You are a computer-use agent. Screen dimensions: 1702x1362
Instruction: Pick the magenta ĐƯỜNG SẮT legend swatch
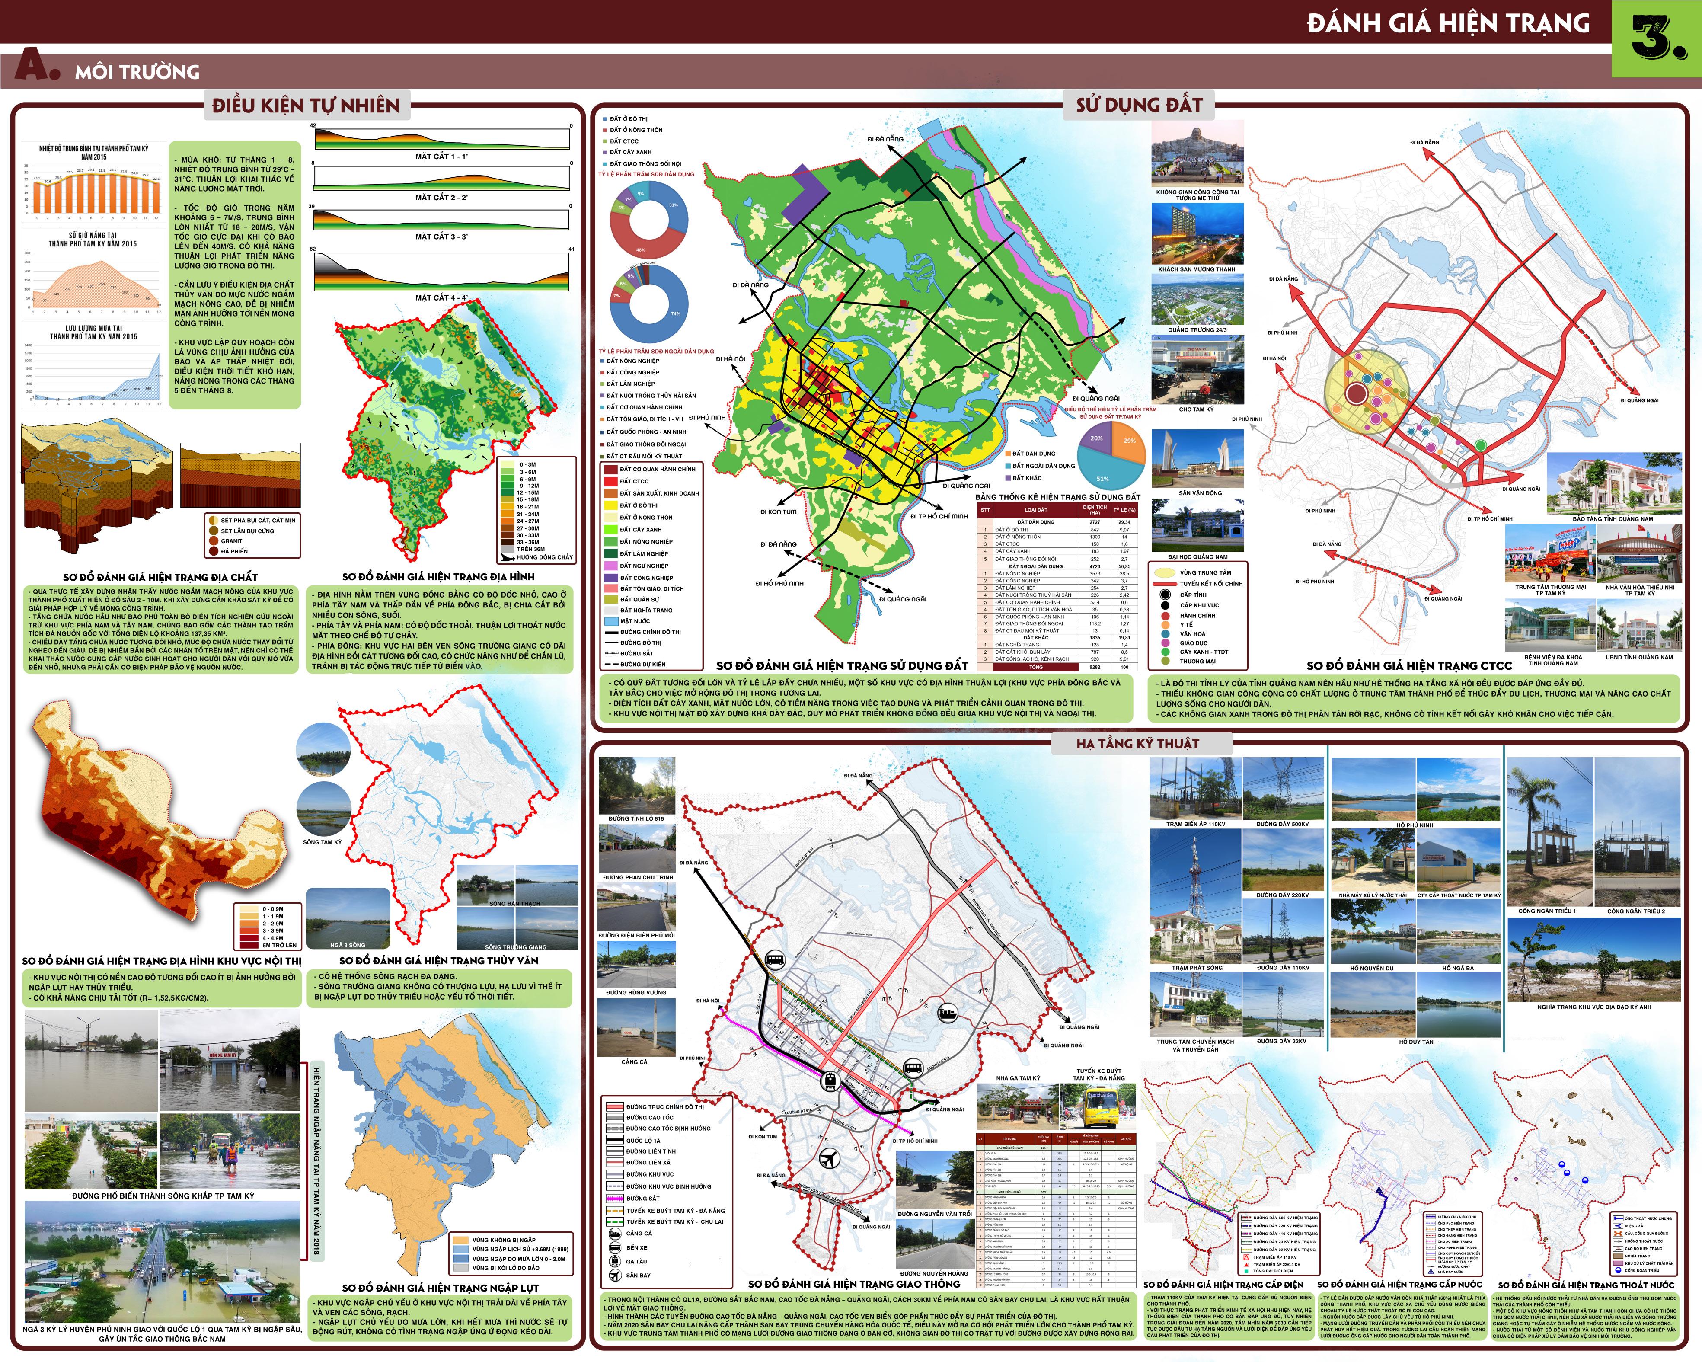[x=615, y=1199]
